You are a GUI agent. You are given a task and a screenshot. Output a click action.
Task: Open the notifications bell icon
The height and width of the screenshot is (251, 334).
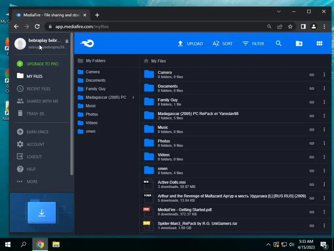point(67,41)
